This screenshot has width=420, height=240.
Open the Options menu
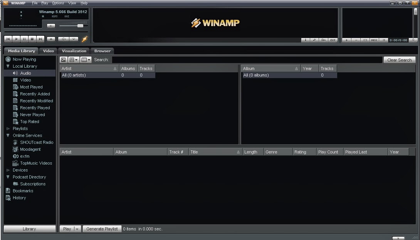click(x=57, y=3)
